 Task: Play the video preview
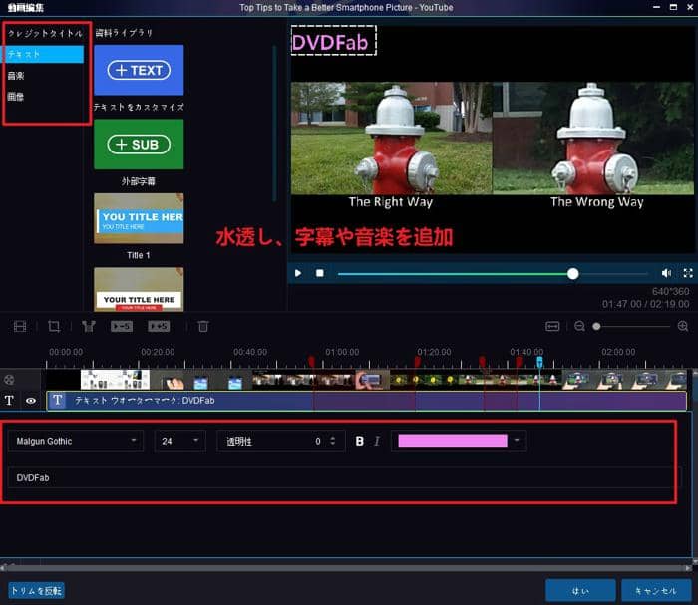pyautogui.click(x=298, y=273)
